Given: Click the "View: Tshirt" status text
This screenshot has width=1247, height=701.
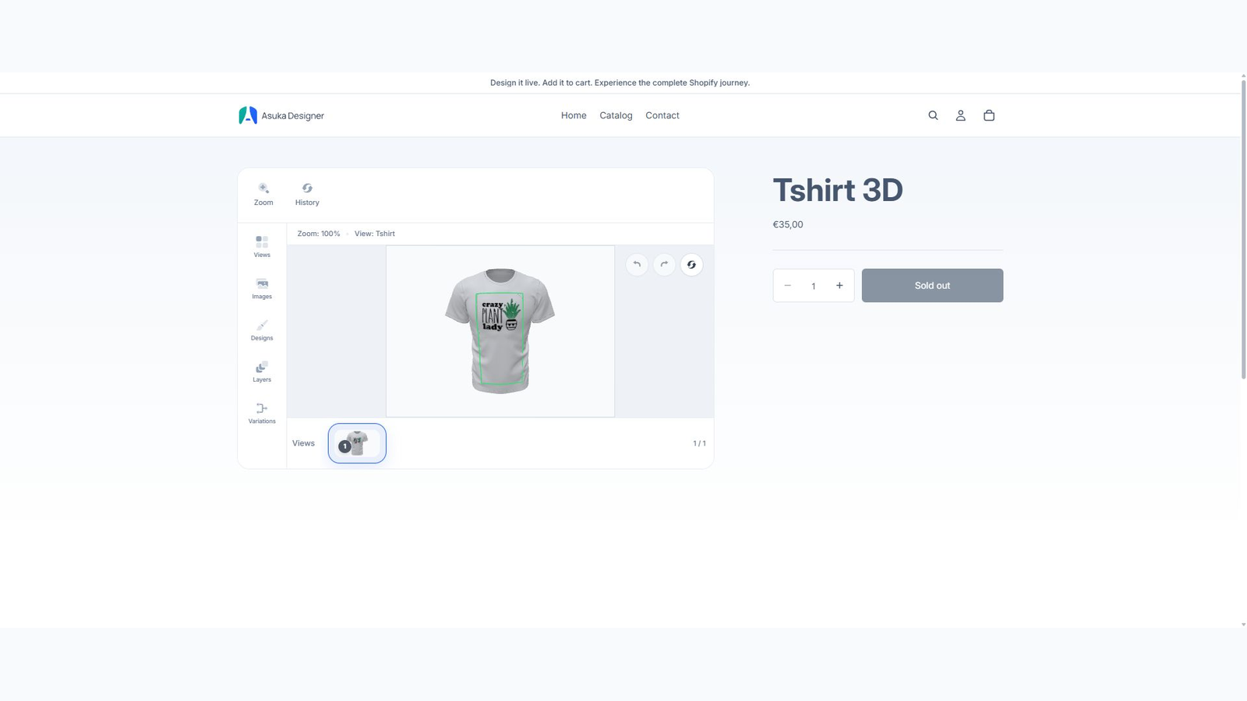Looking at the screenshot, I should (x=375, y=234).
